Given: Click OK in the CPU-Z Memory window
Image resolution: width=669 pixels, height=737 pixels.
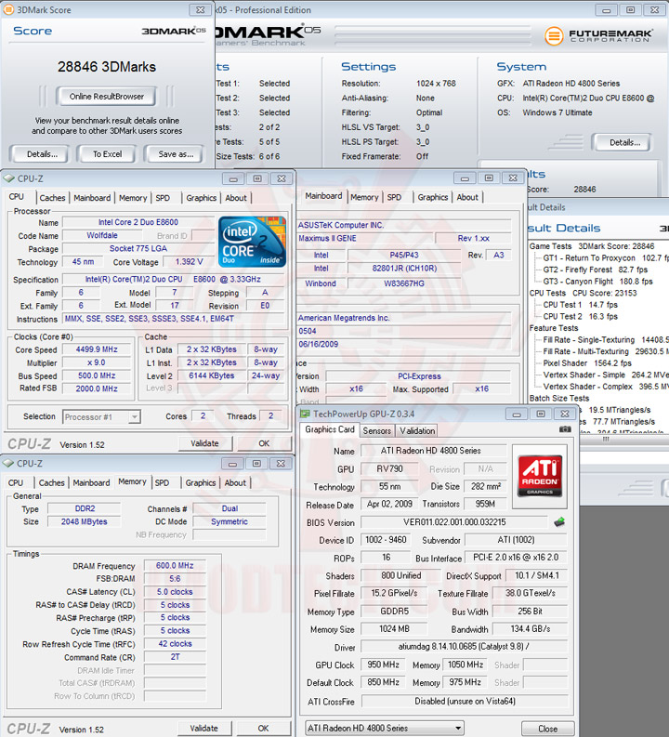Looking at the screenshot, I should coord(263,728).
